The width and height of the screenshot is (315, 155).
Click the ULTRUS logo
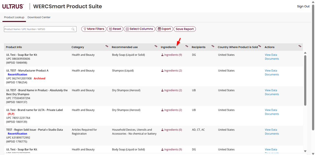tap(13, 6)
